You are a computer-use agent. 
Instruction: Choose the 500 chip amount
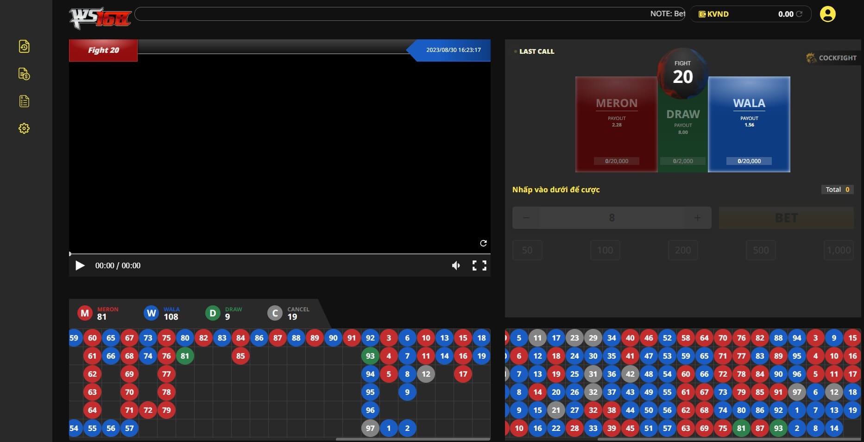pyautogui.click(x=761, y=250)
